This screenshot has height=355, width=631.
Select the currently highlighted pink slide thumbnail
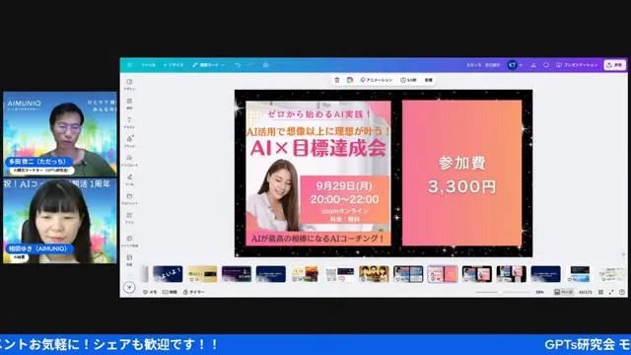tap(443, 274)
